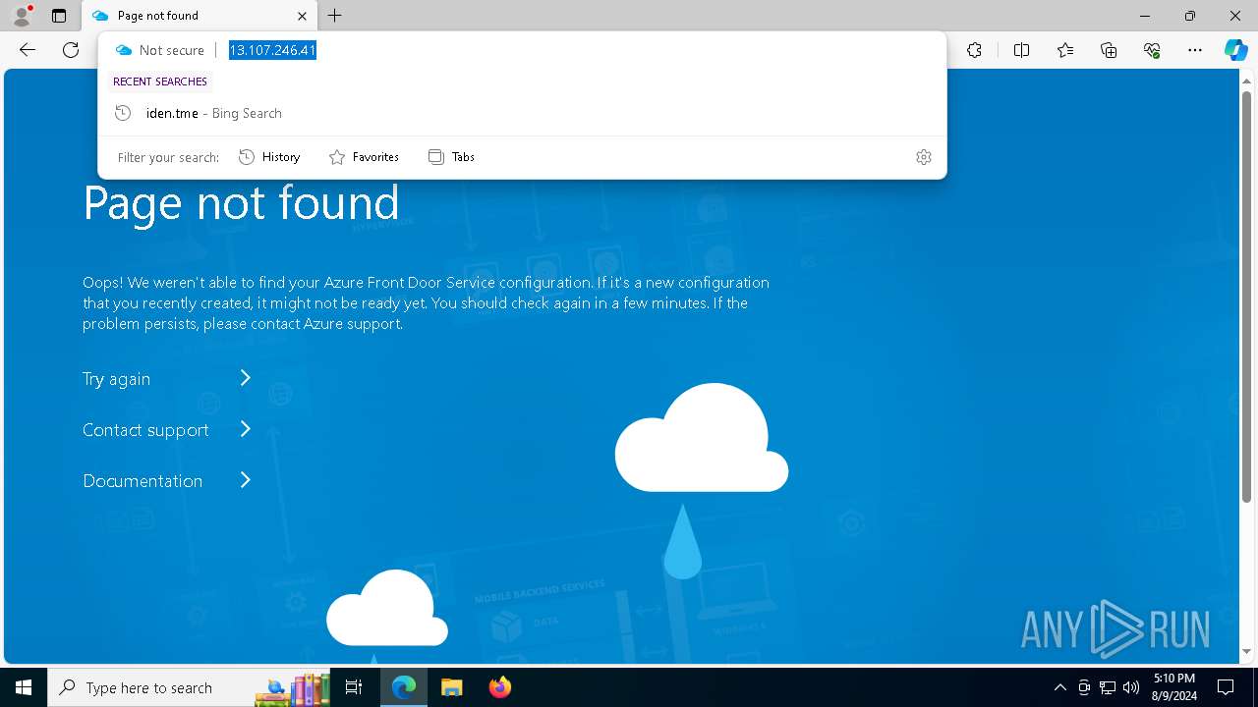Screen dimensions: 1258x707
Task: Click the chevron next to 'Documentation'
Action: [246, 480]
